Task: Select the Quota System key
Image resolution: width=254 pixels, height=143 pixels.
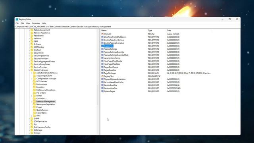Action: click(42, 110)
